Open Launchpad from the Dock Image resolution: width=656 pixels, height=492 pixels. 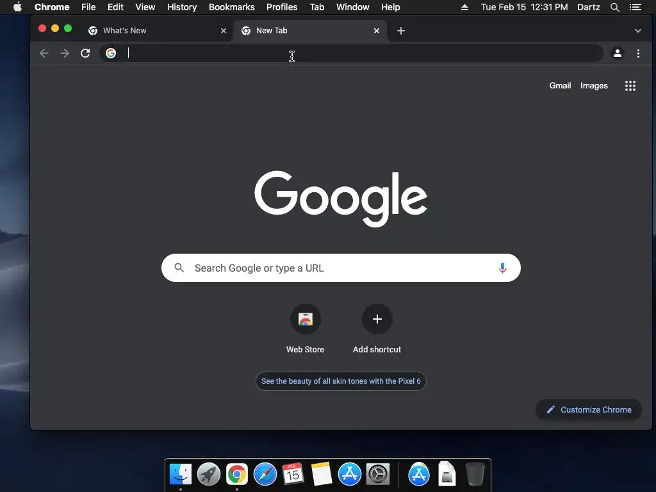208,474
